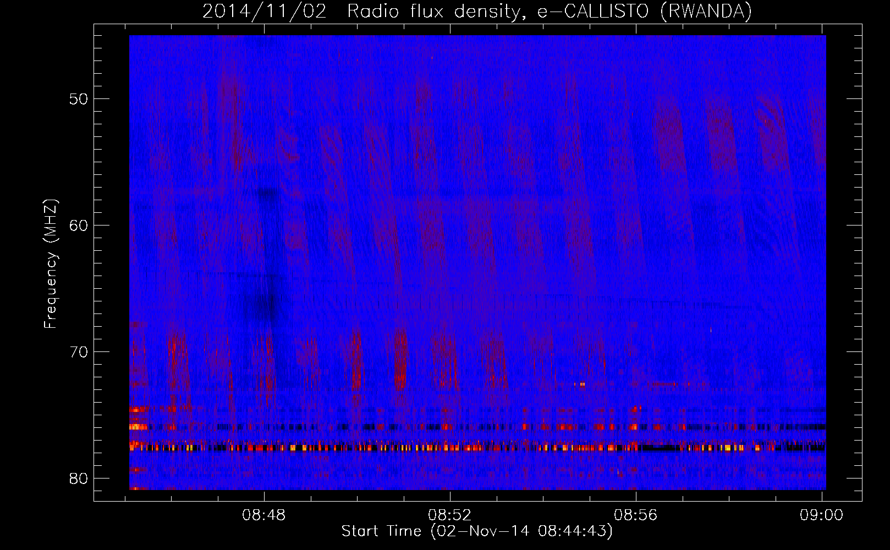Click the '08:48' time tick label
The image size is (890, 550).
pos(264,515)
